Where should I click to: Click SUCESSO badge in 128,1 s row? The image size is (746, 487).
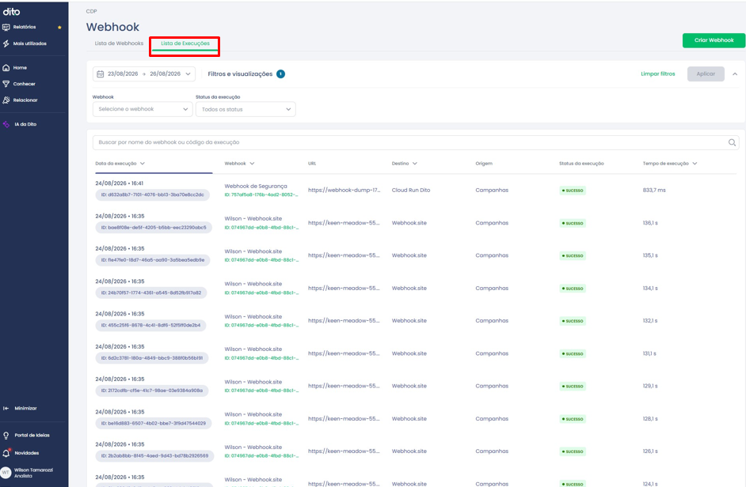[573, 419]
